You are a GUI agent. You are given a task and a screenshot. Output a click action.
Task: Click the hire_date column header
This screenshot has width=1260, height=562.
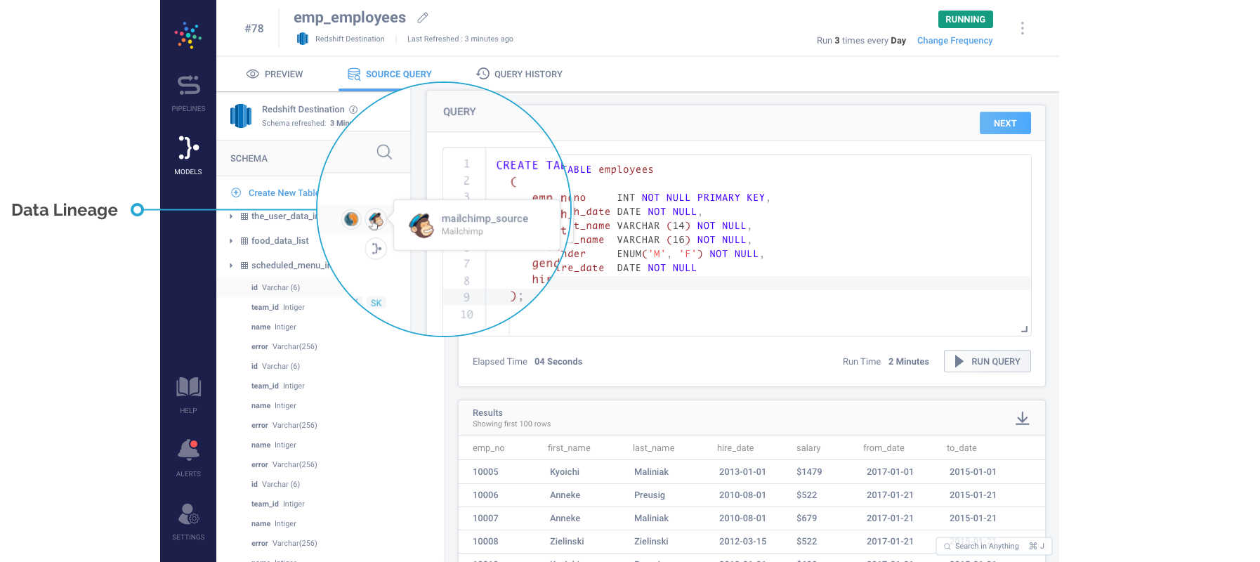(735, 448)
